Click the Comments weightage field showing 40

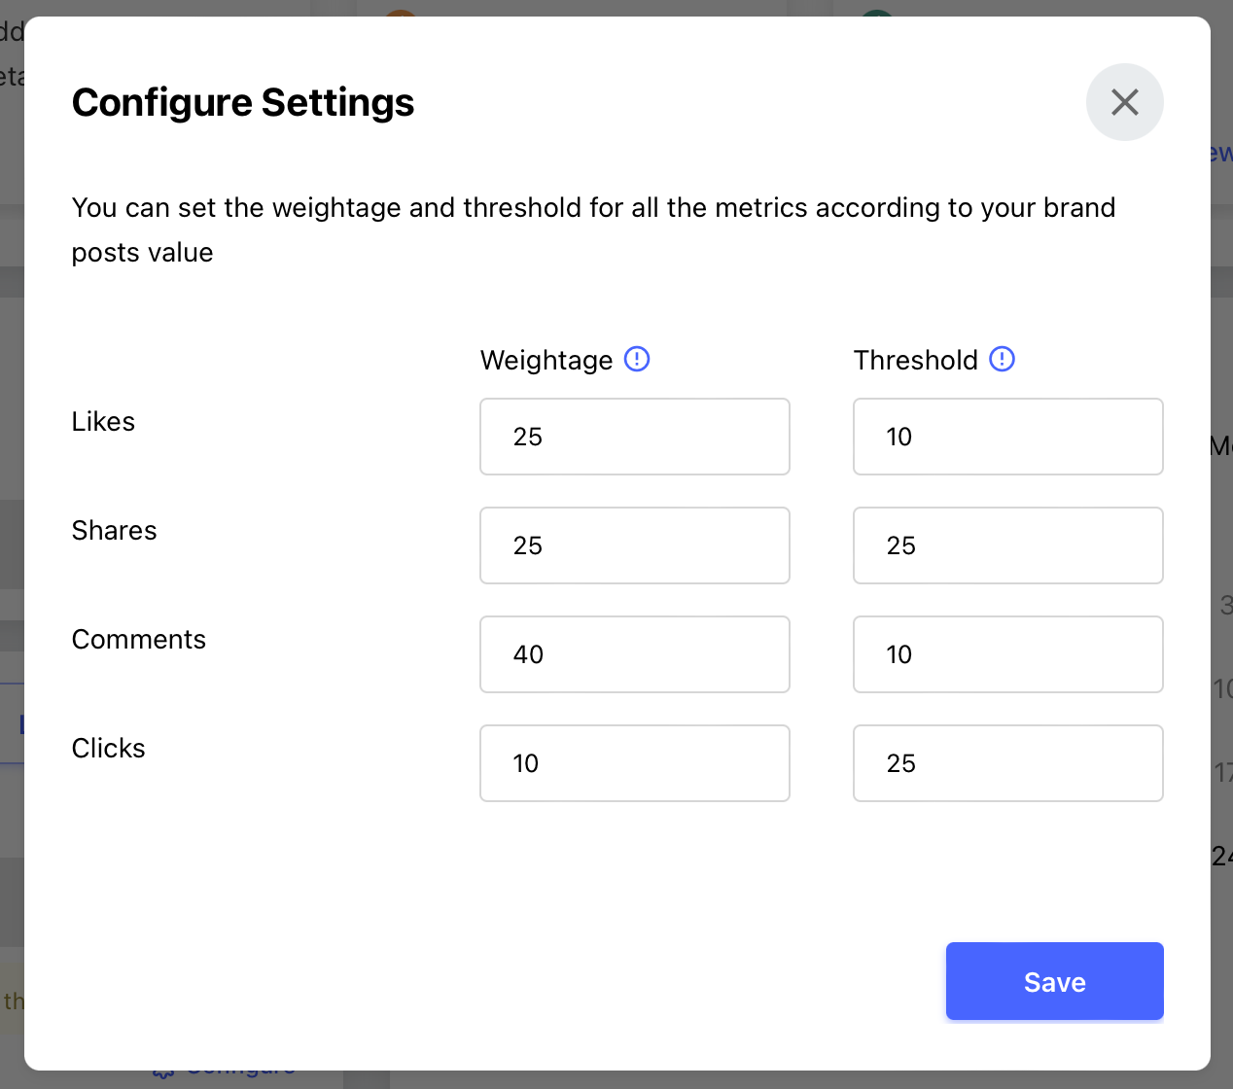[635, 654]
